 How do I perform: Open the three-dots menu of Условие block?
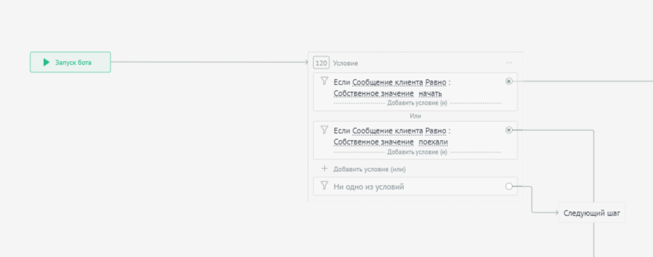[x=509, y=63]
